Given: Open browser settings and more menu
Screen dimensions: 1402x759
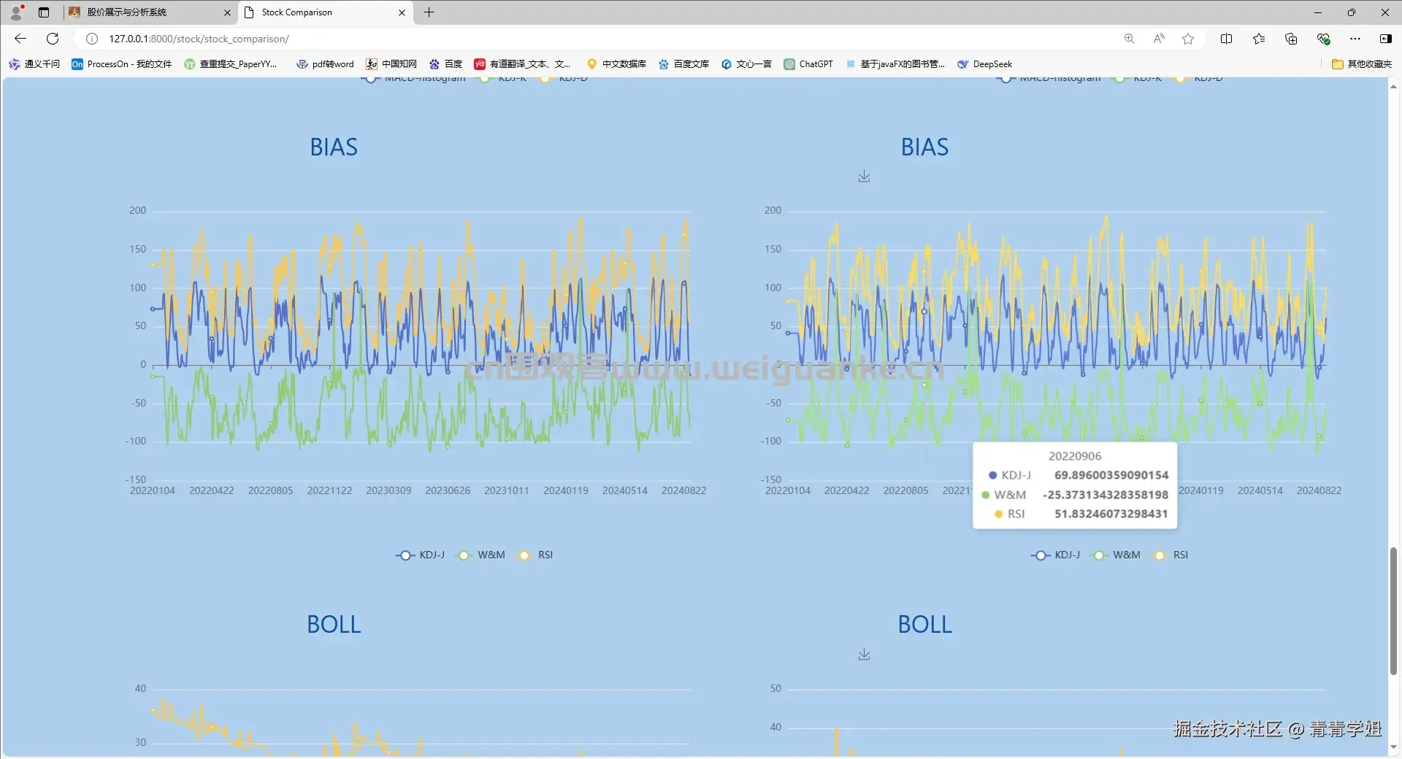Looking at the screenshot, I should 1355,39.
